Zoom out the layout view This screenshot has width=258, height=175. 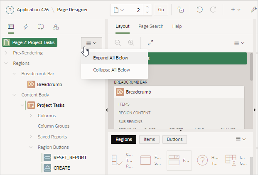[118, 43]
